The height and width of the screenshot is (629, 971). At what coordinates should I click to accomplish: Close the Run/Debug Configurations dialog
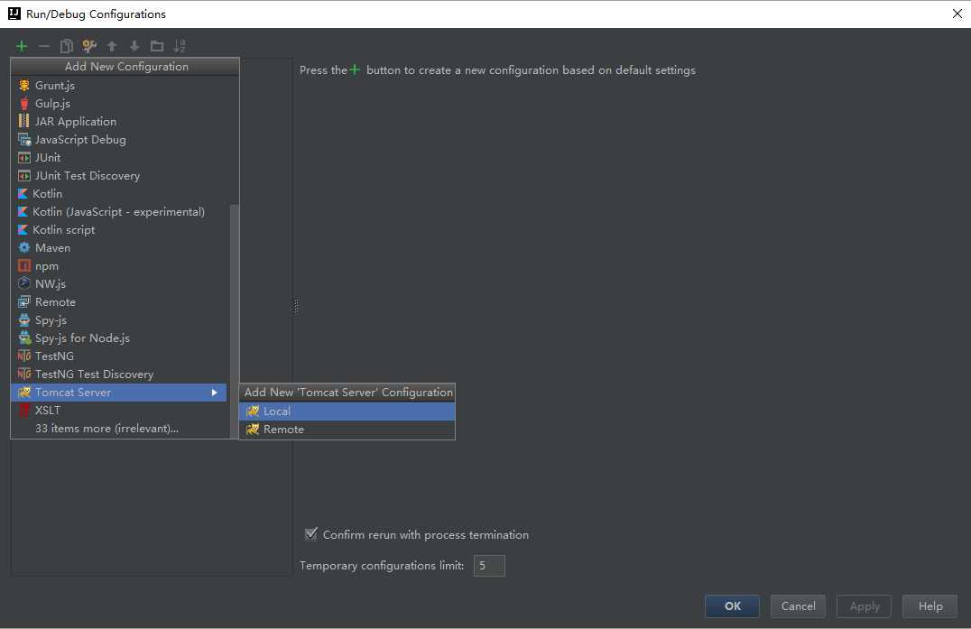(x=957, y=14)
